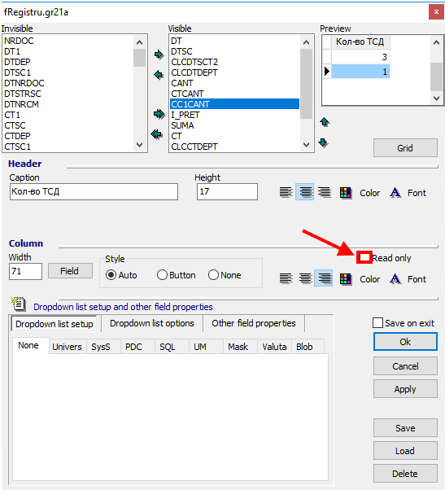Focus the Caption input field
The height and width of the screenshot is (490, 445).
tap(94, 191)
